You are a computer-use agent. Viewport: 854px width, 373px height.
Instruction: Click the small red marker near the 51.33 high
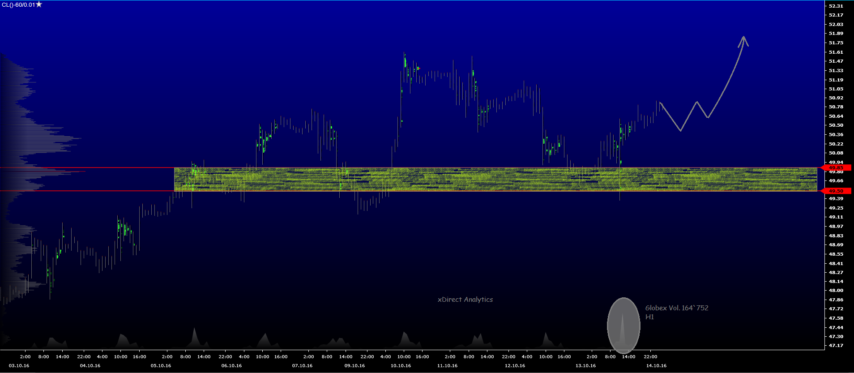click(x=418, y=69)
